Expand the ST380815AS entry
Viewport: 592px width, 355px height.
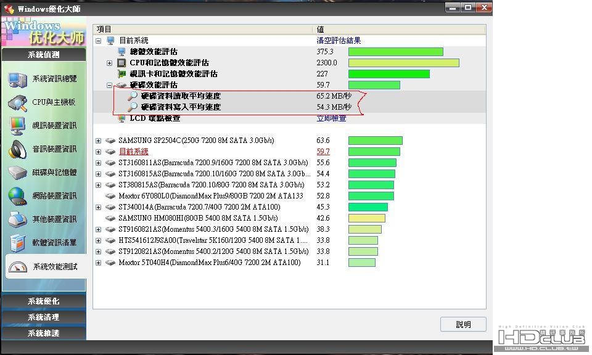point(99,186)
